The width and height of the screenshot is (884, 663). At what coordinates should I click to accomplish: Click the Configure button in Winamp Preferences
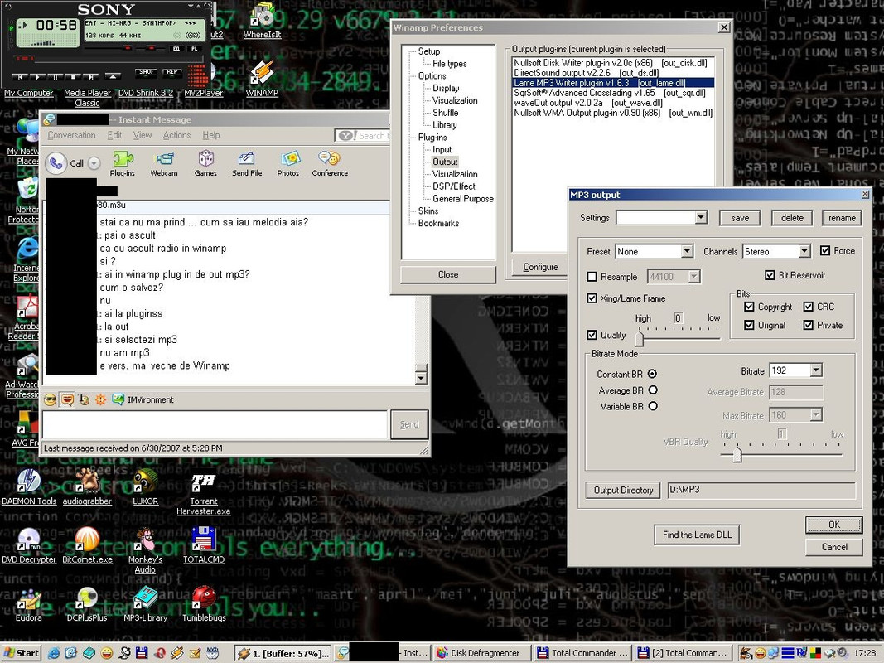[x=540, y=267]
